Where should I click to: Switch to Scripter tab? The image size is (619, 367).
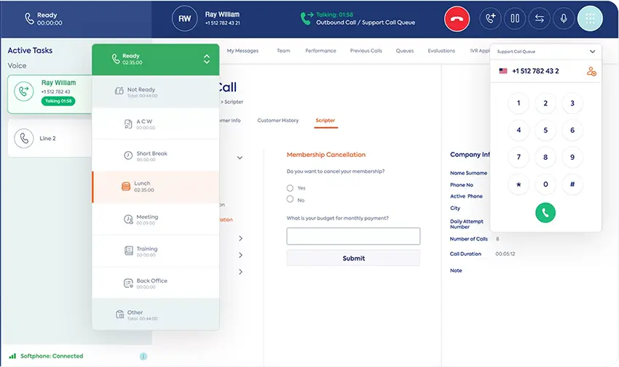pyautogui.click(x=326, y=121)
